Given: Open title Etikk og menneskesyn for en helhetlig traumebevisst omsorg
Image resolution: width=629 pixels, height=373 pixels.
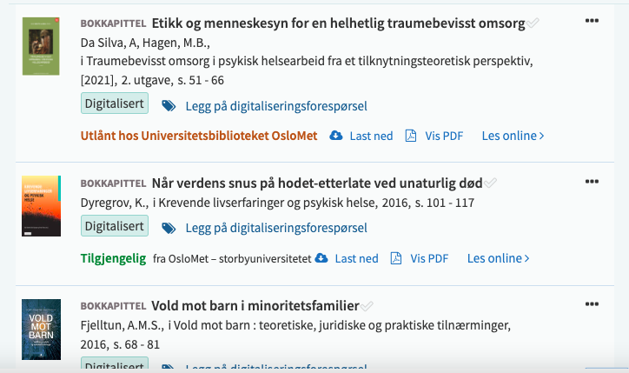Looking at the screenshot, I should coord(338,23).
